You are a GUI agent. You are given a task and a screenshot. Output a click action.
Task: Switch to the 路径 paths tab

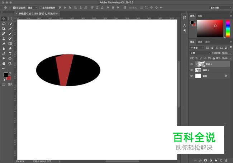[x=208, y=42]
